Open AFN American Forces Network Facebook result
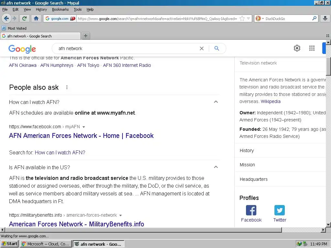 [x=81, y=136]
